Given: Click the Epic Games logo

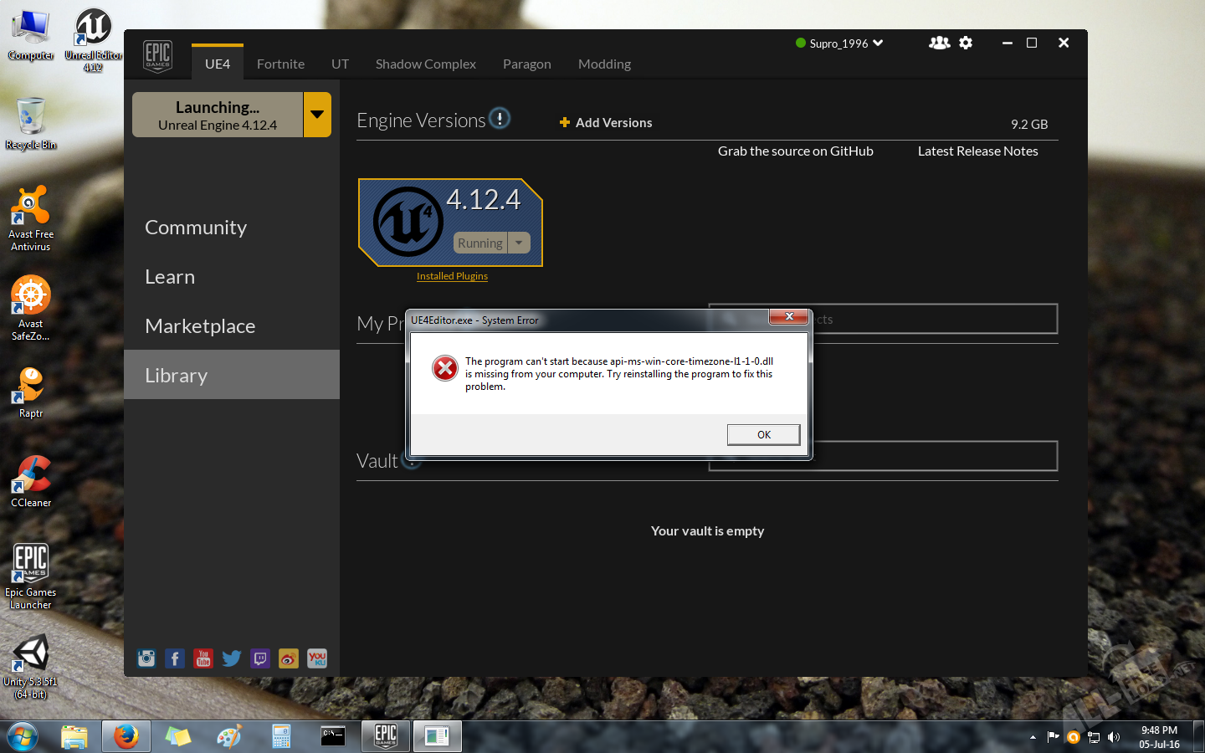Looking at the screenshot, I should pyautogui.click(x=157, y=57).
